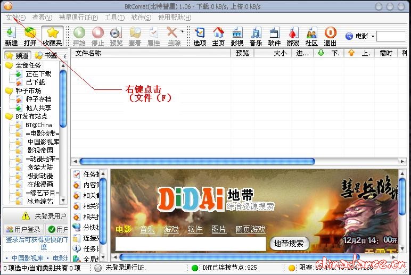The height and width of the screenshot is (275, 411).
Task: Select the 网页游戏 link in DiDAi search
Action: (x=250, y=229)
